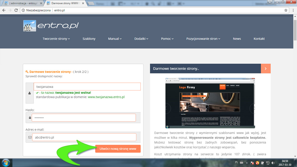Viewport: 297px width, 167px height.
Task: Click the envelope icon beside the e-mail field
Action: 30,137
